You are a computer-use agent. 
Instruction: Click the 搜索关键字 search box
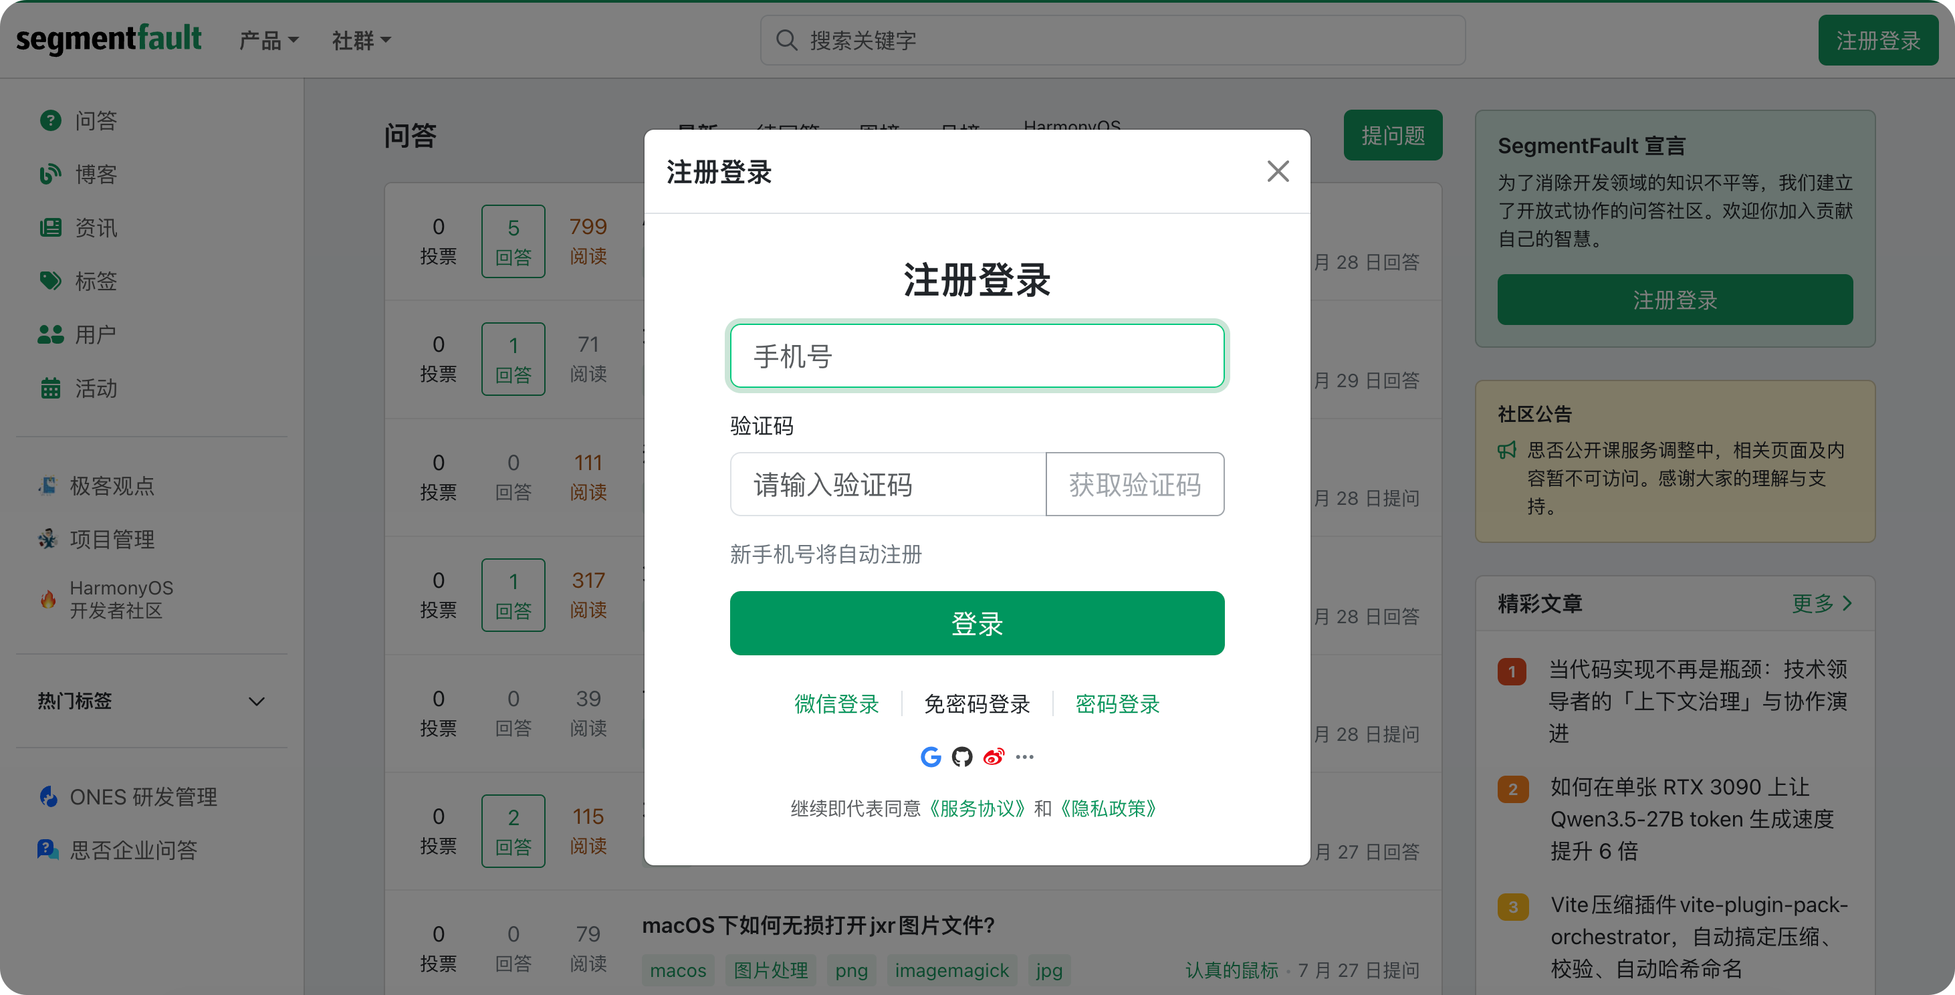click(x=1113, y=40)
